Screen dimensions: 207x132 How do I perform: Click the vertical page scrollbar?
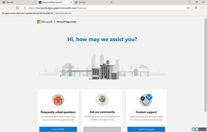206,65
